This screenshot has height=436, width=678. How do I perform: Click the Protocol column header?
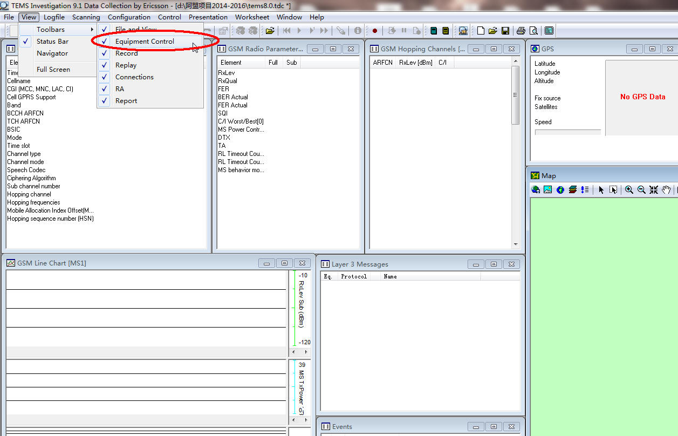tap(354, 276)
